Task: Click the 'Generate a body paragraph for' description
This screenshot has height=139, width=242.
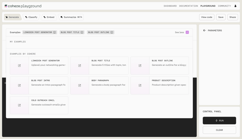Action: point(108,85)
